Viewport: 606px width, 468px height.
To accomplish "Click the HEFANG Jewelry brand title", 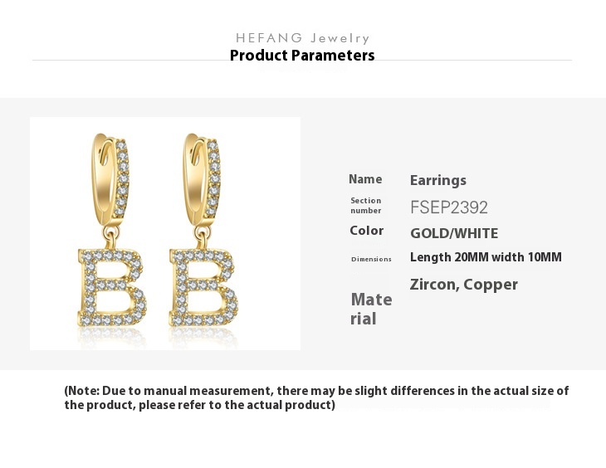I will [303, 38].
